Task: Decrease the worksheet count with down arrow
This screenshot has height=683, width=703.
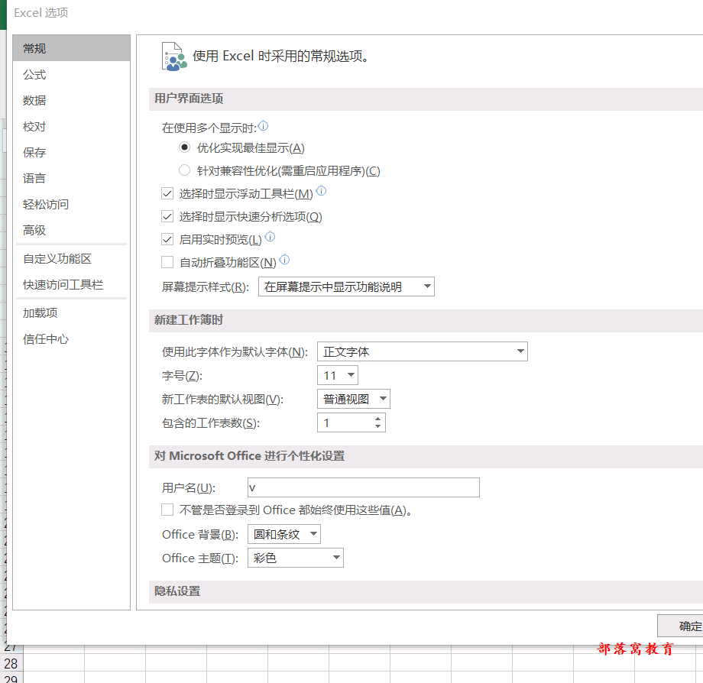Action: pos(378,426)
